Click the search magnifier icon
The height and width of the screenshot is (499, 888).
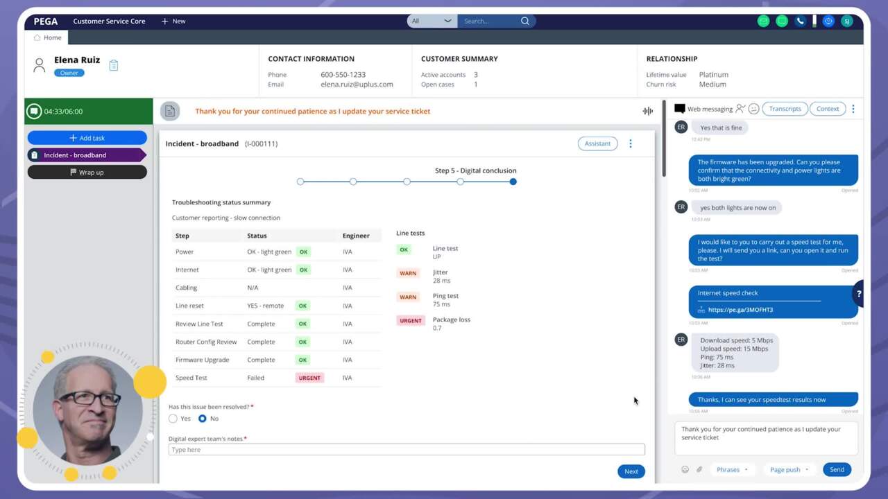[525, 21]
